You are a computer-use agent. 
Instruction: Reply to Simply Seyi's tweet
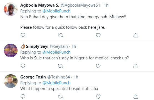tap(23, 66)
